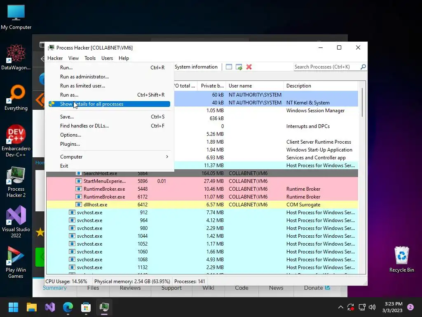
Task: Click the search magnifier icon
Action: [x=363, y=66]
